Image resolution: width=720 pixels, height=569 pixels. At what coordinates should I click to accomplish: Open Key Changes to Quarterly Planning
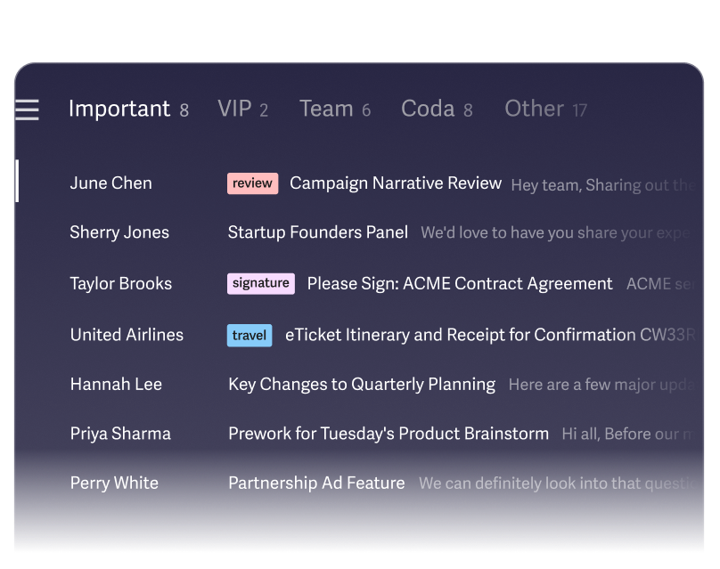[x=362, y=385]
